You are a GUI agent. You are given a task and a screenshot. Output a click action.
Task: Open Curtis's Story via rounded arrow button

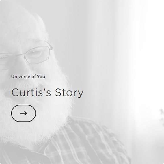point(24,113)
